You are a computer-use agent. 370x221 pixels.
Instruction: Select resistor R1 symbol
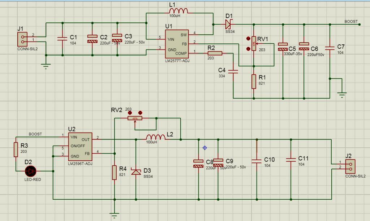click(254, 82)
